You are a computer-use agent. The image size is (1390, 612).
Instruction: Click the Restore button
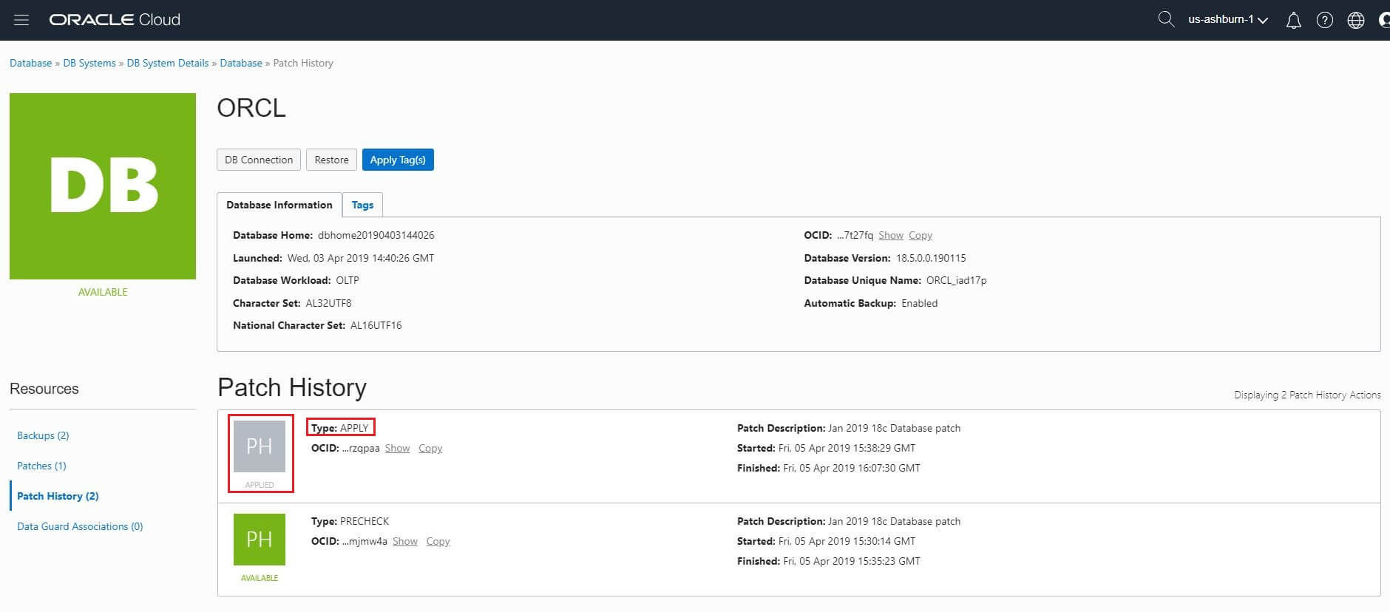pos(331,160)
